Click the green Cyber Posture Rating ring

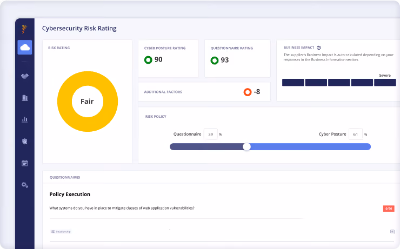148,60
